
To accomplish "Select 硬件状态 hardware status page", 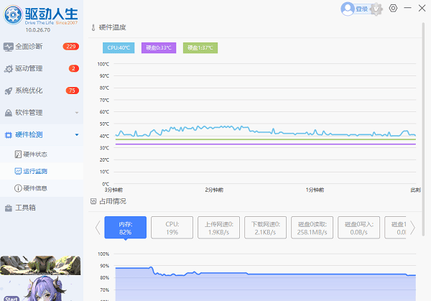I will click(35, 154).
